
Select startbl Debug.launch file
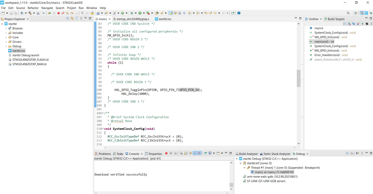click(26, 55)
